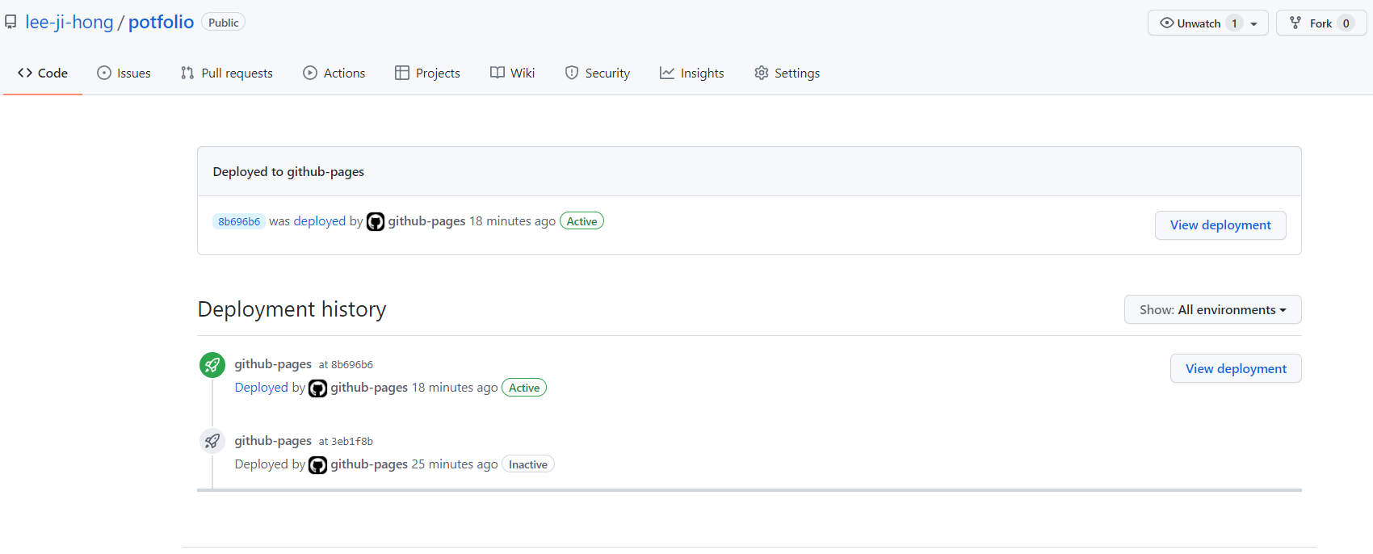Click the repository icon beside lee-ji-hong
The image size is (1373, 554).
[x=10, y=23]
